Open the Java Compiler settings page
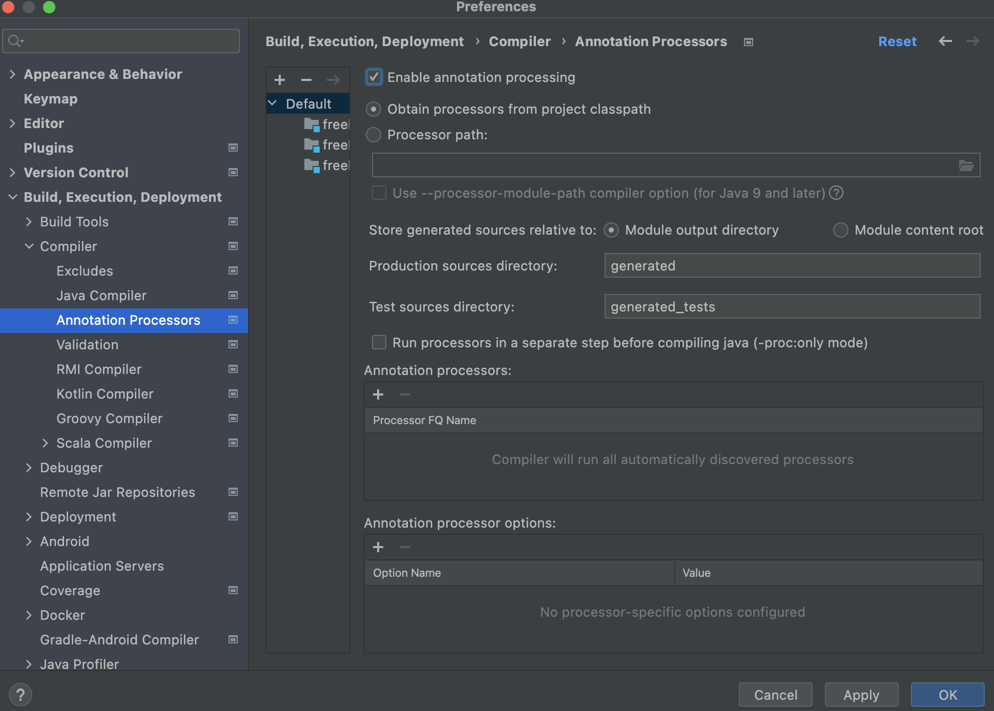The height and width of the screenshot is (711, 994). pos(101,296)
